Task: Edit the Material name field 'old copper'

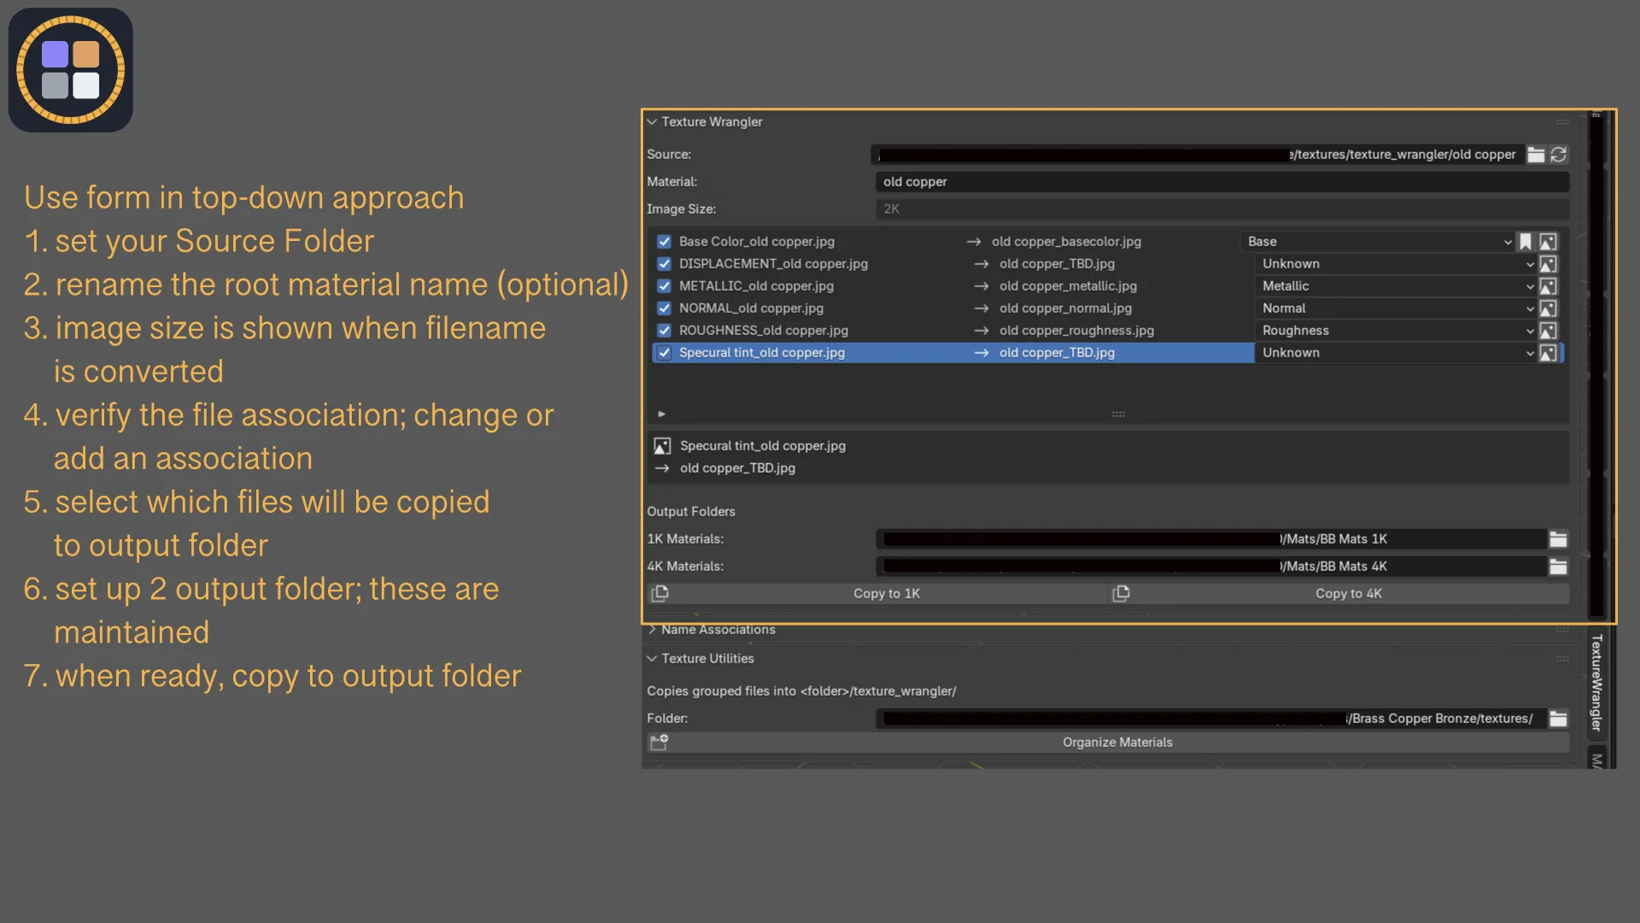Action: coord(1222,182)
